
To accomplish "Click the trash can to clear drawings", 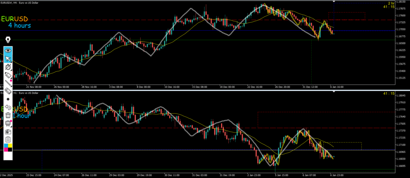I will tap(8, 115).
